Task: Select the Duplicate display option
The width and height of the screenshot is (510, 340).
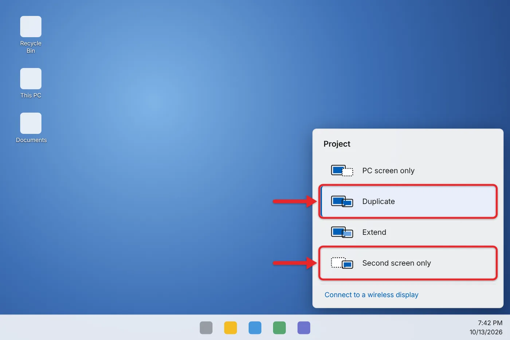Action: (x=408, y=202)
